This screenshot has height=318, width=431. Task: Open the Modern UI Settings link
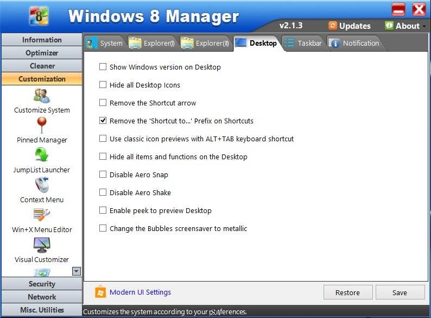tap(140, 292)
